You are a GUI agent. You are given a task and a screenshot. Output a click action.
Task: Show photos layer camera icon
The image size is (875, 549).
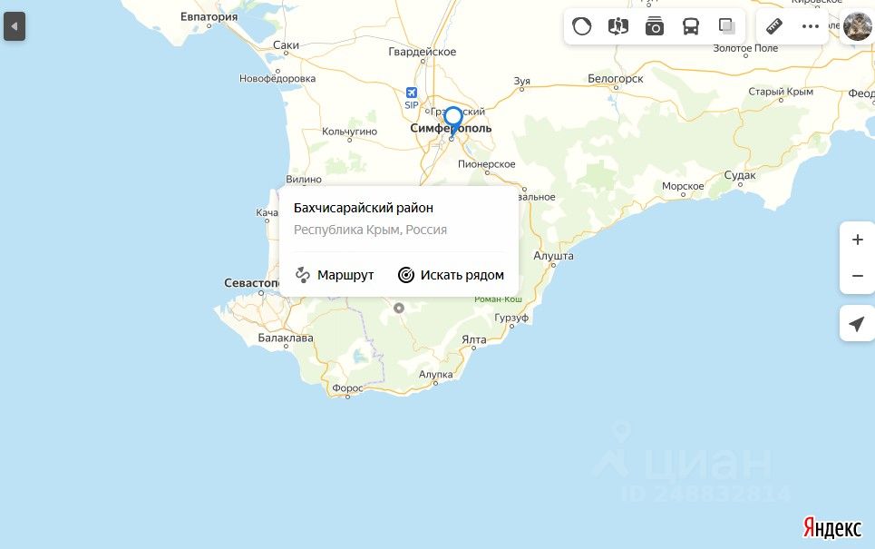(654, 26)
